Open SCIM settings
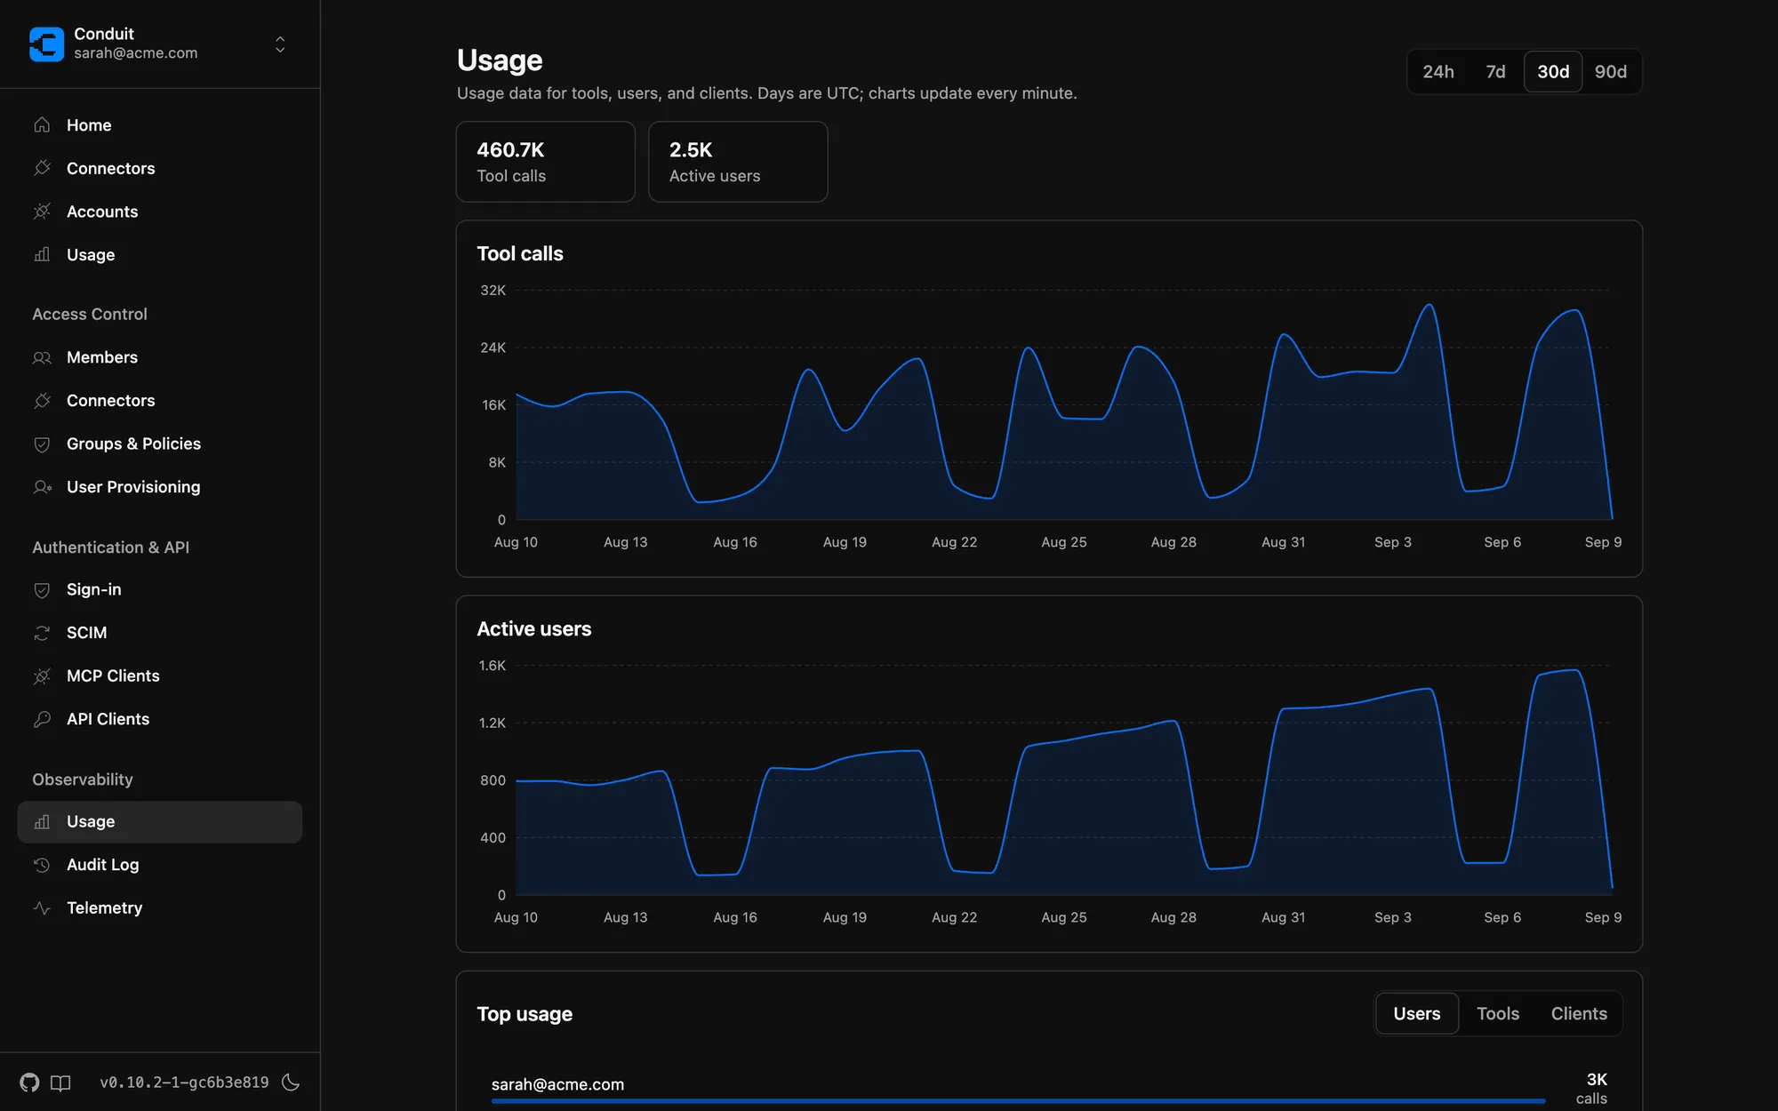This screenshot has width=1778, height=1111. pos(86,633)
